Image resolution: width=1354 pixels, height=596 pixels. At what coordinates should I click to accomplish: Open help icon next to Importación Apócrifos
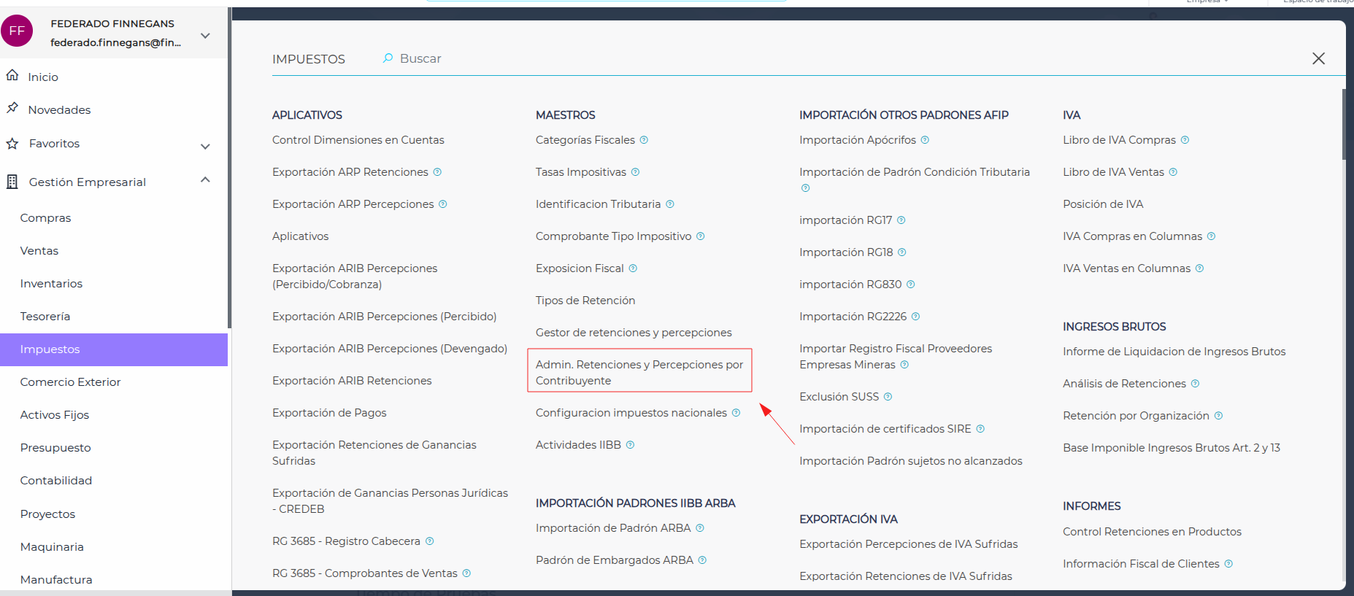[925, 140]
